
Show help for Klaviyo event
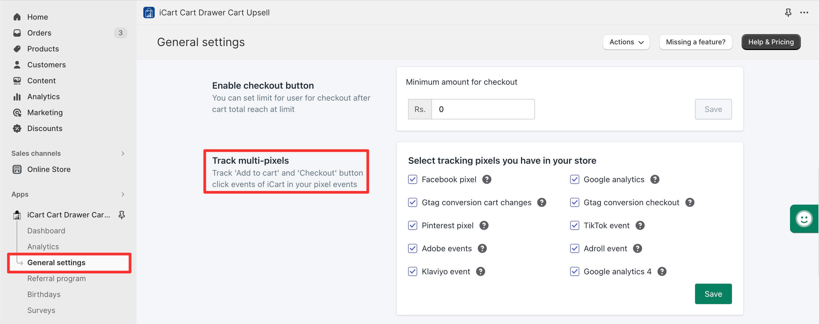480,272
